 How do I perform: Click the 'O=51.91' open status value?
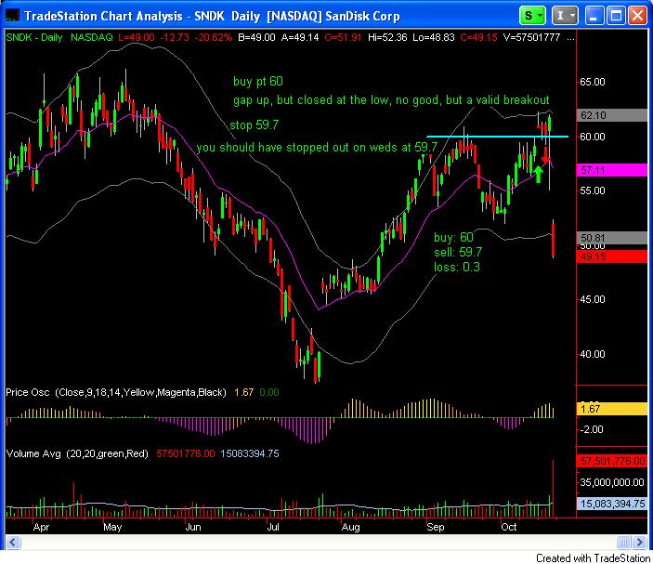(x=343, y=37)
